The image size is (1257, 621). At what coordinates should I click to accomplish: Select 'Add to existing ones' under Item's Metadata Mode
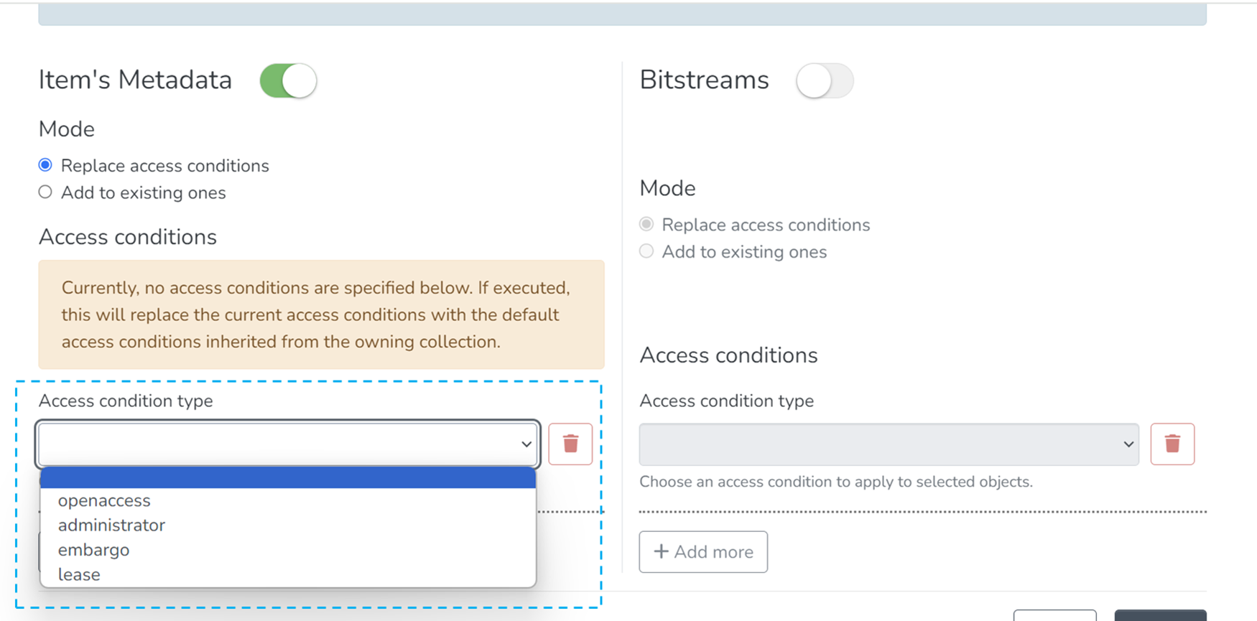45,192
